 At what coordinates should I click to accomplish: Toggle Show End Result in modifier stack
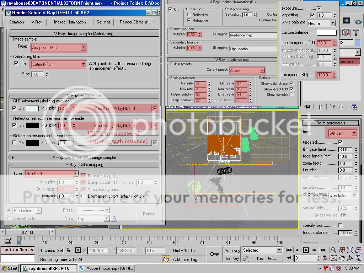coord(320,107)
